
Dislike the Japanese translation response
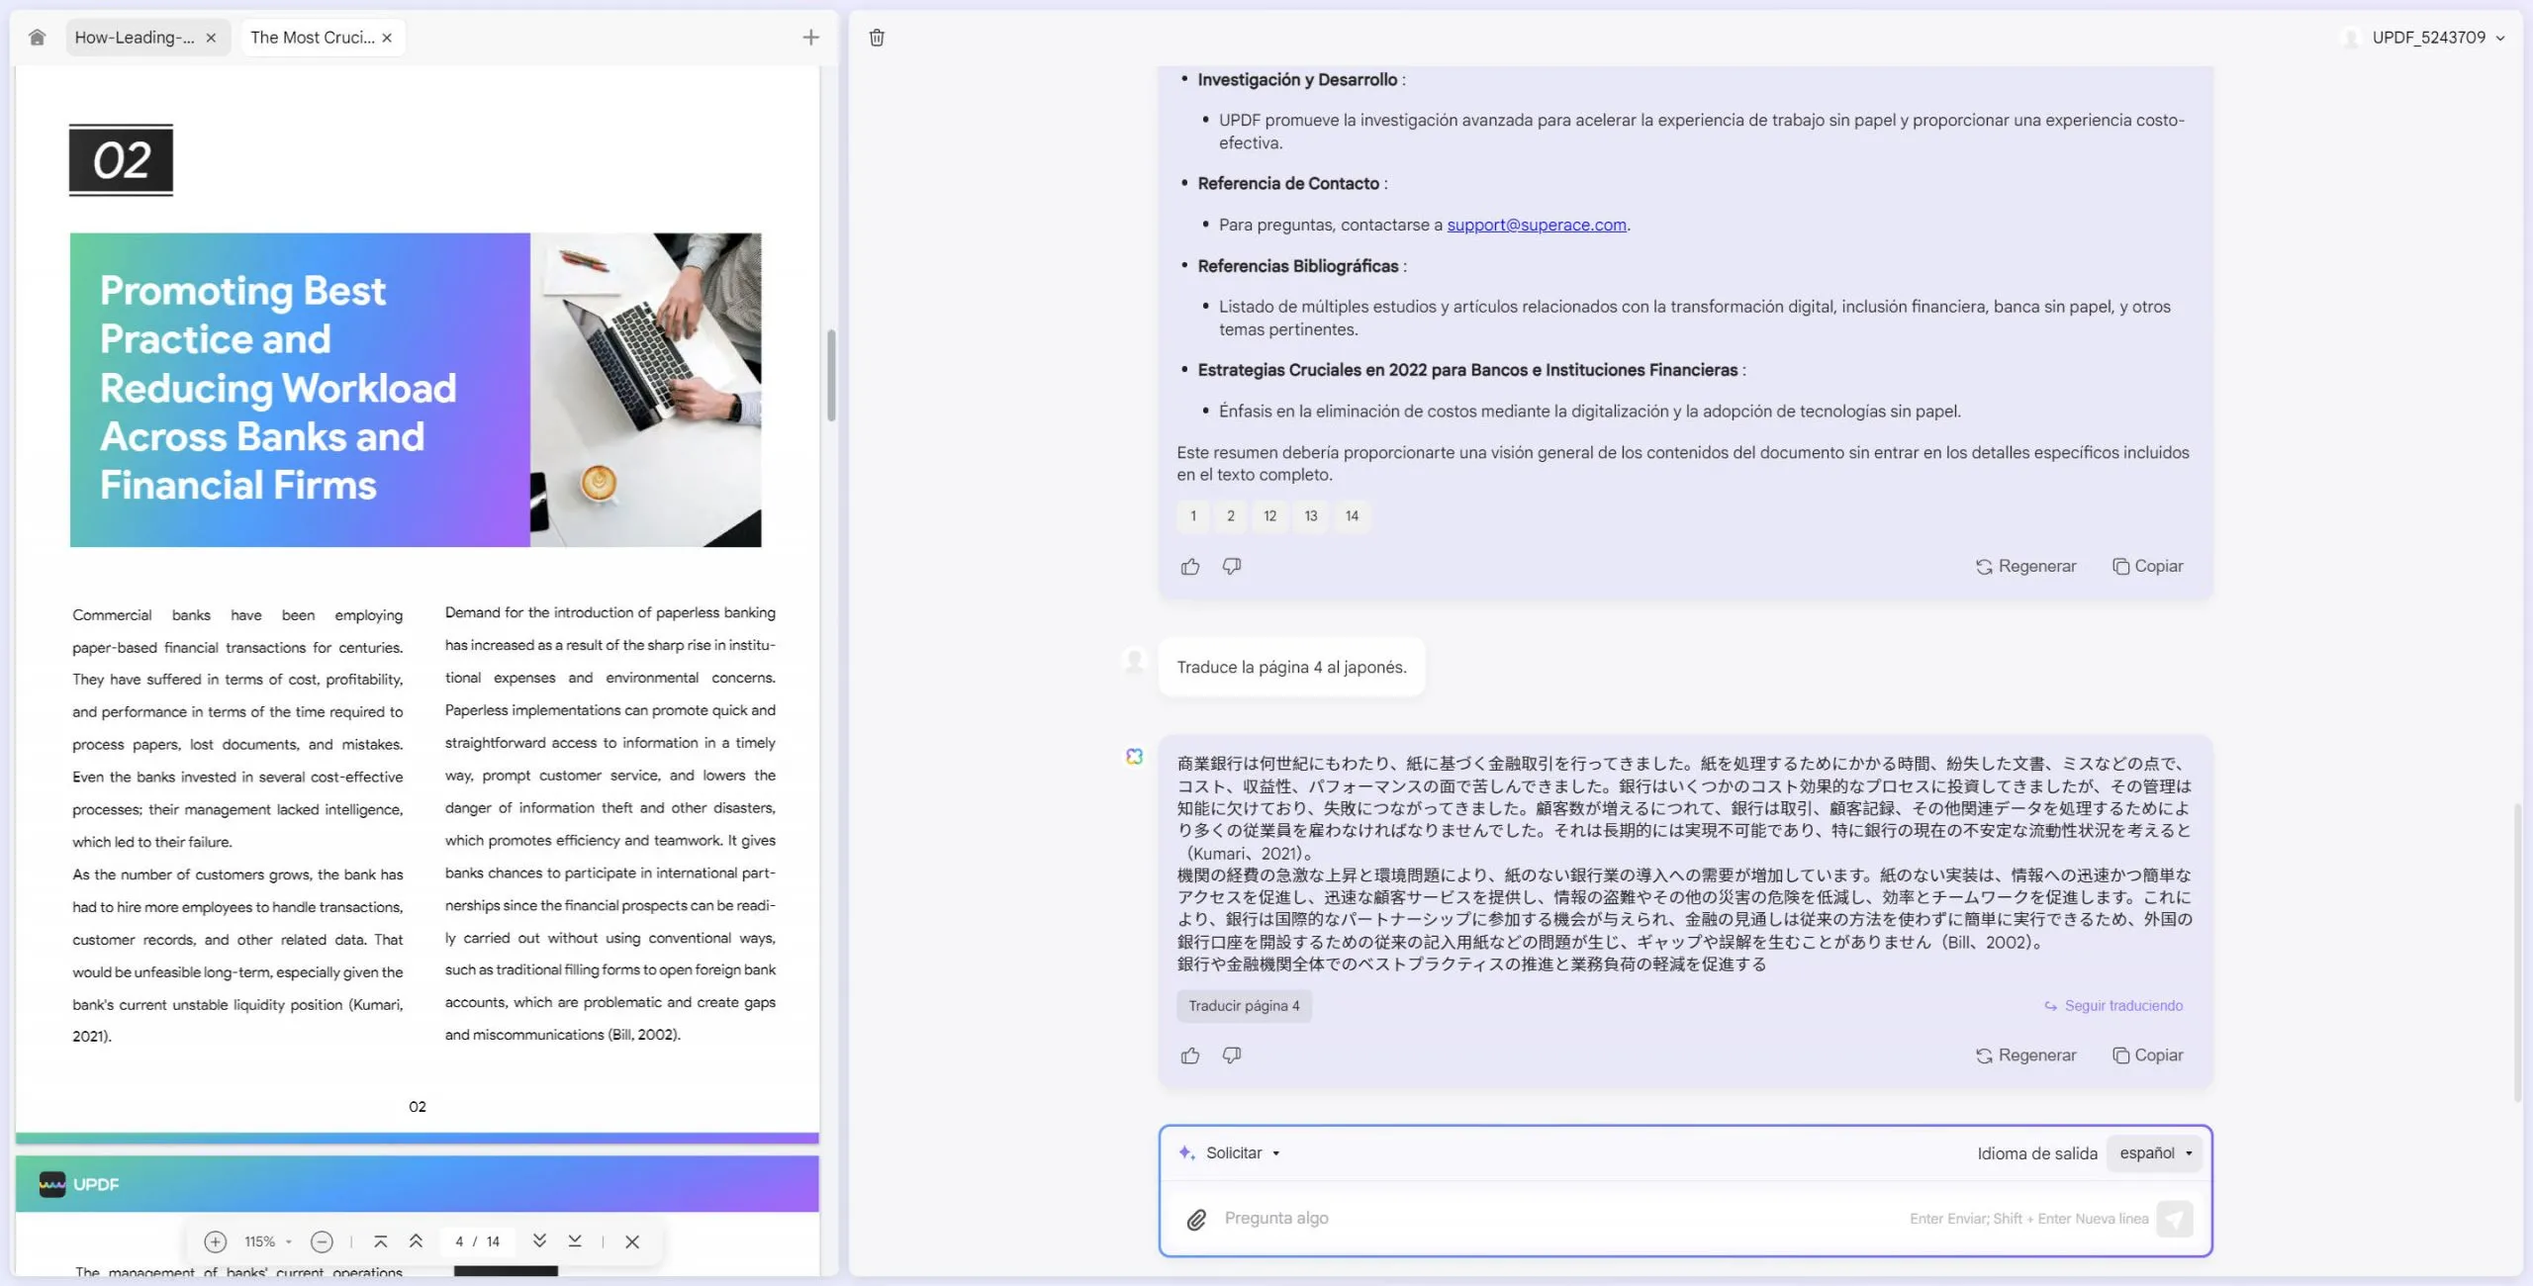[1232, 1056]
